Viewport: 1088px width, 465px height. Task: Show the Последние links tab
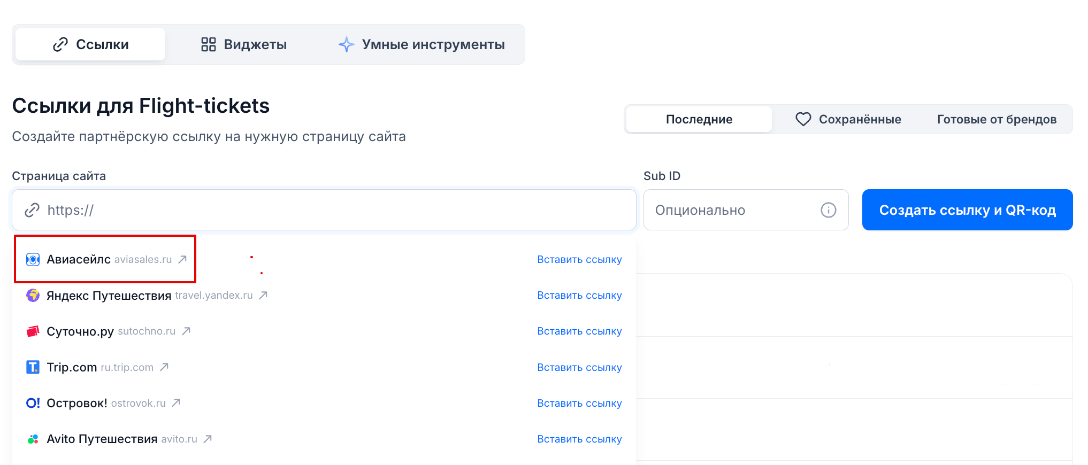pos(699,119)
